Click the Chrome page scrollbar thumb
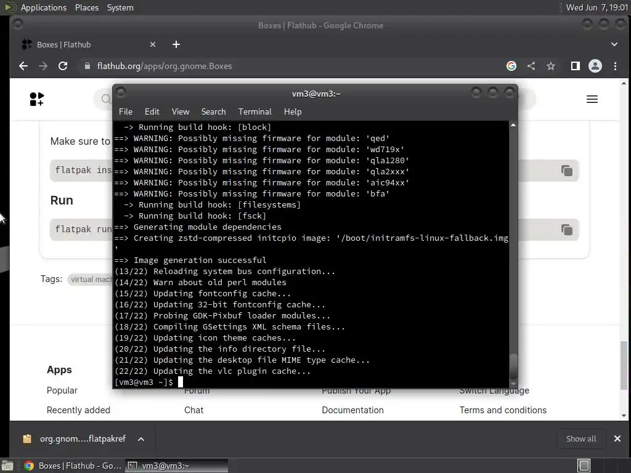This screenshot has width=631, height=473. pos(624,365)
